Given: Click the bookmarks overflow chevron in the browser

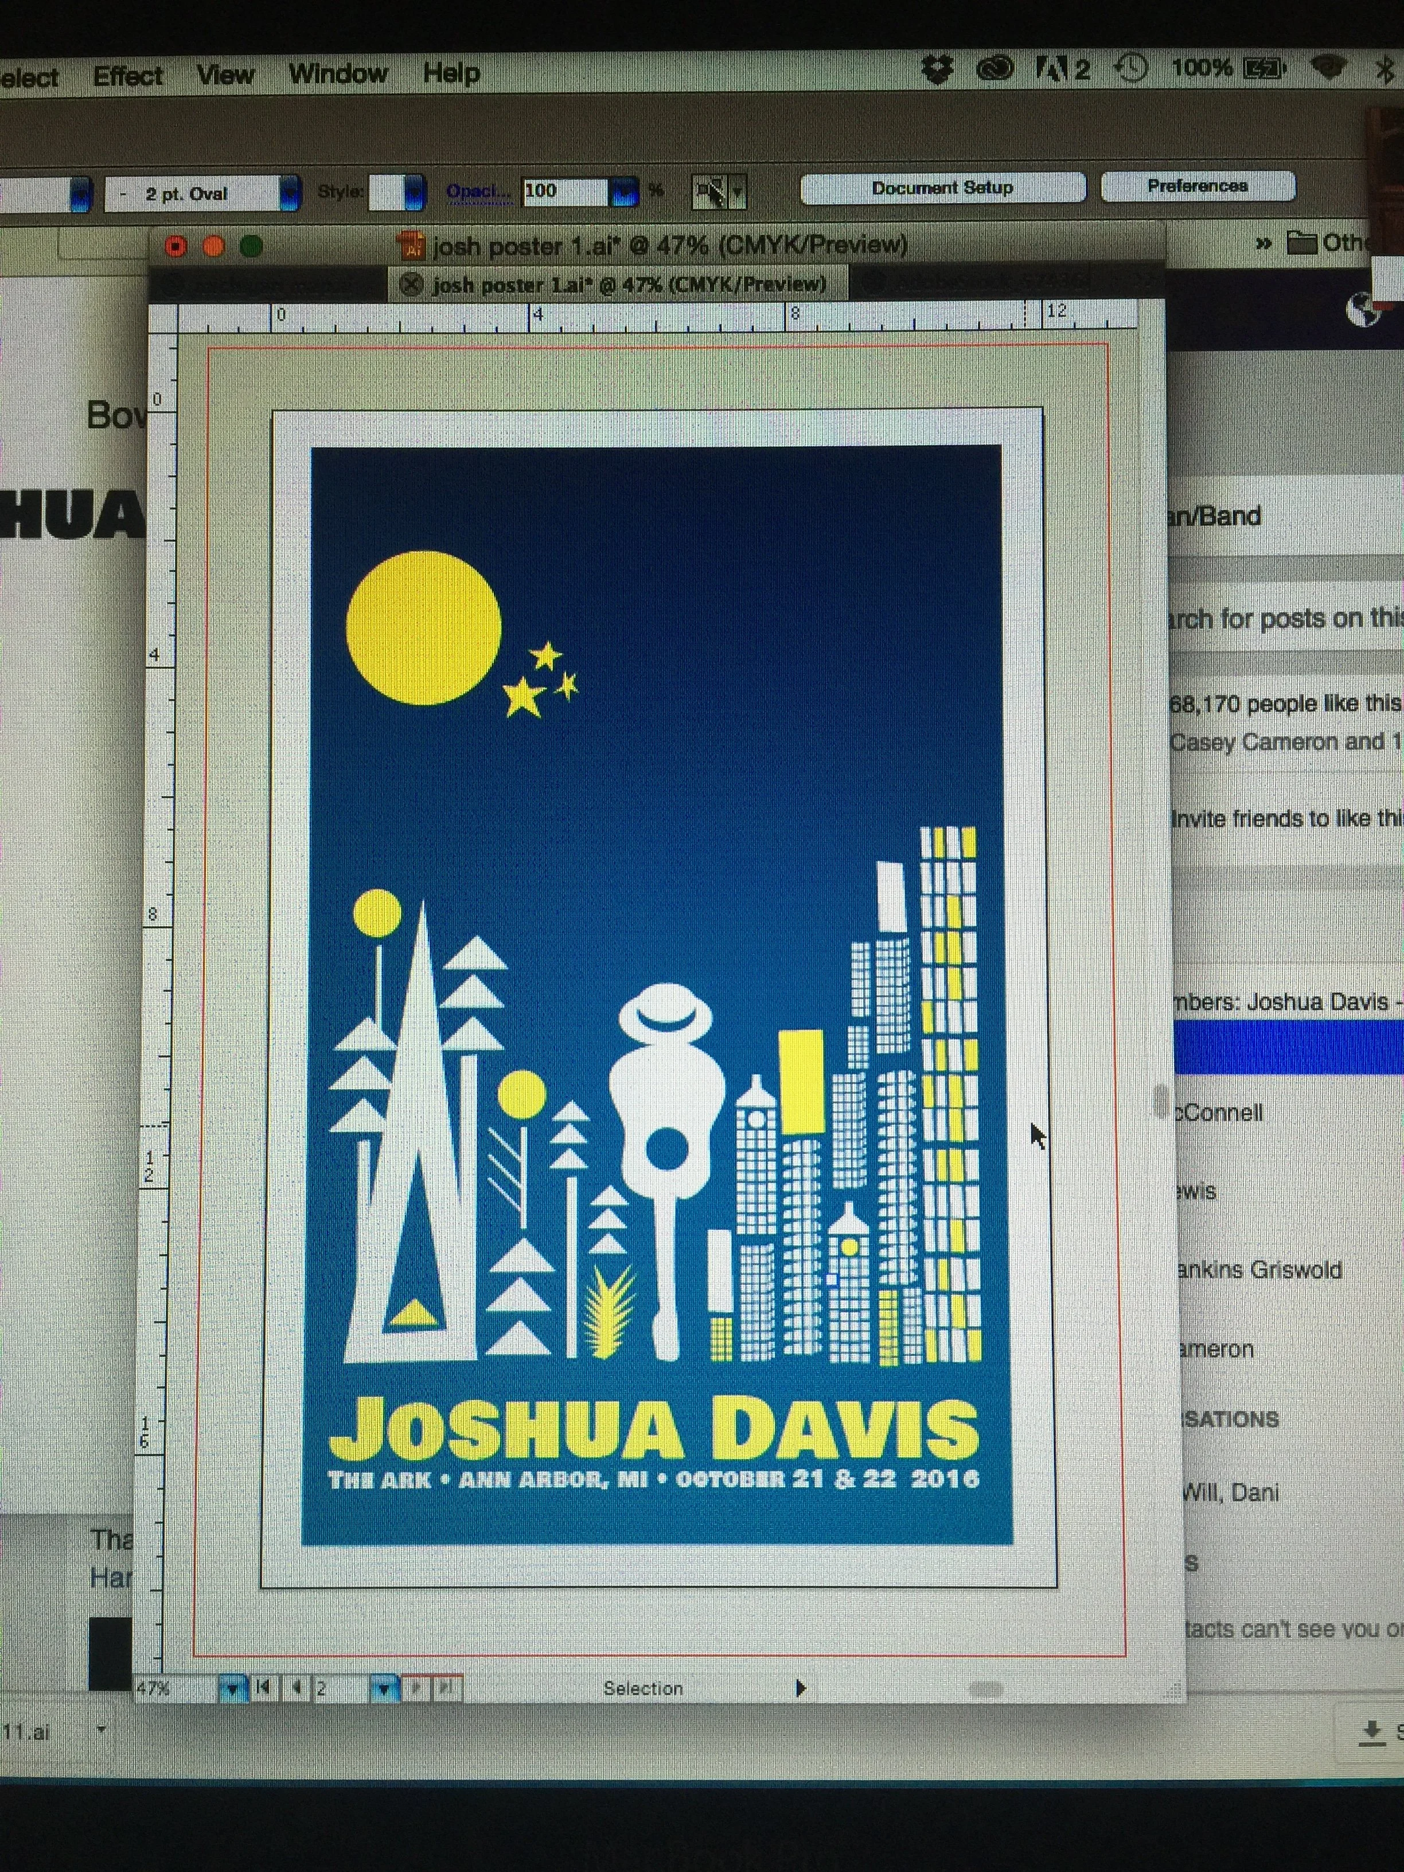Looking at the screenshot, I should [x=1263, y=244].
